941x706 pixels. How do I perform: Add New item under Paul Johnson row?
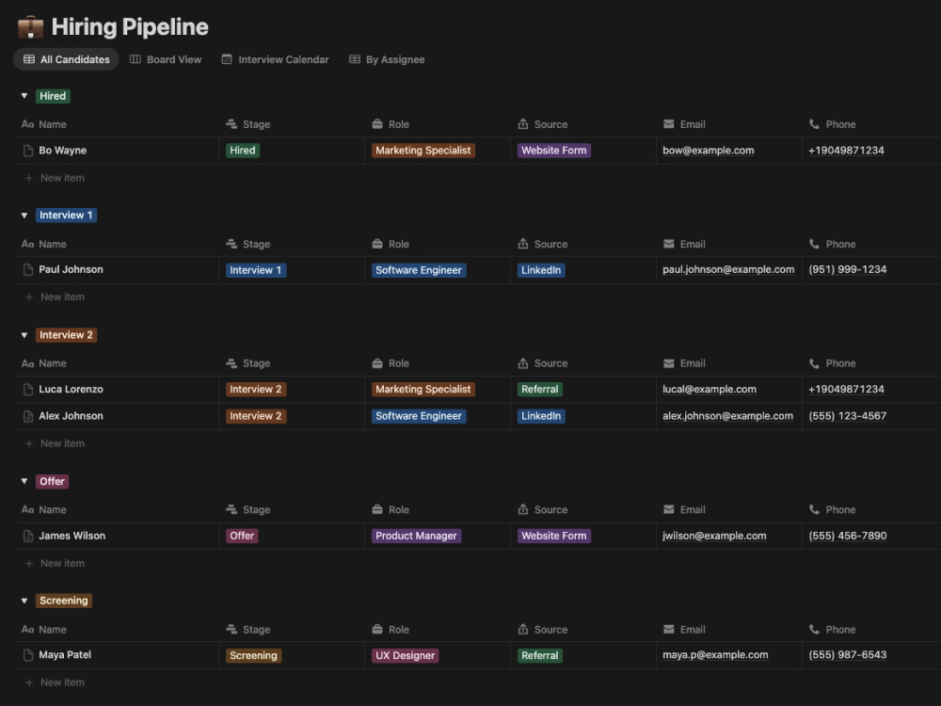point(55,297)
